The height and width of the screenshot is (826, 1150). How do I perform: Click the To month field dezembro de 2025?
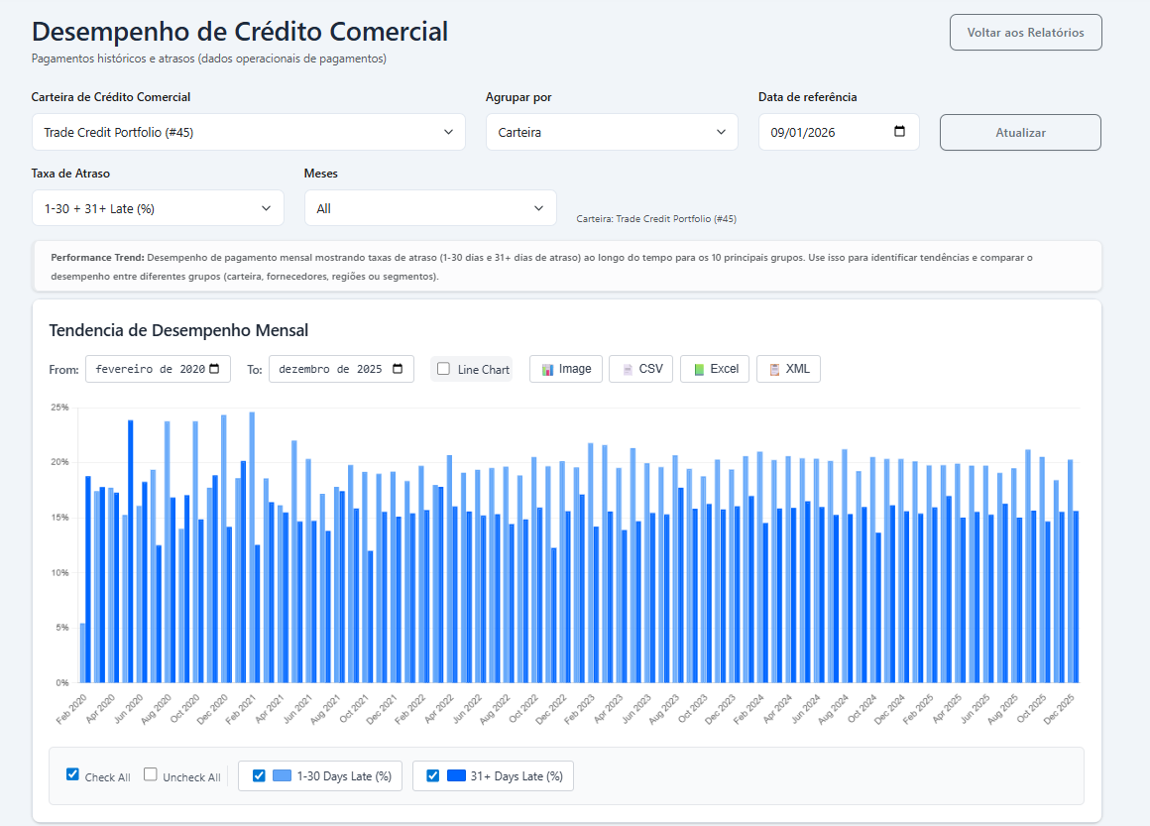pos(341,369)
